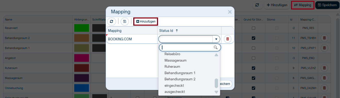Delete the Behandlungsraum 2 row with trash icon
Screen dimensions: 340x98
pos(324,38)
